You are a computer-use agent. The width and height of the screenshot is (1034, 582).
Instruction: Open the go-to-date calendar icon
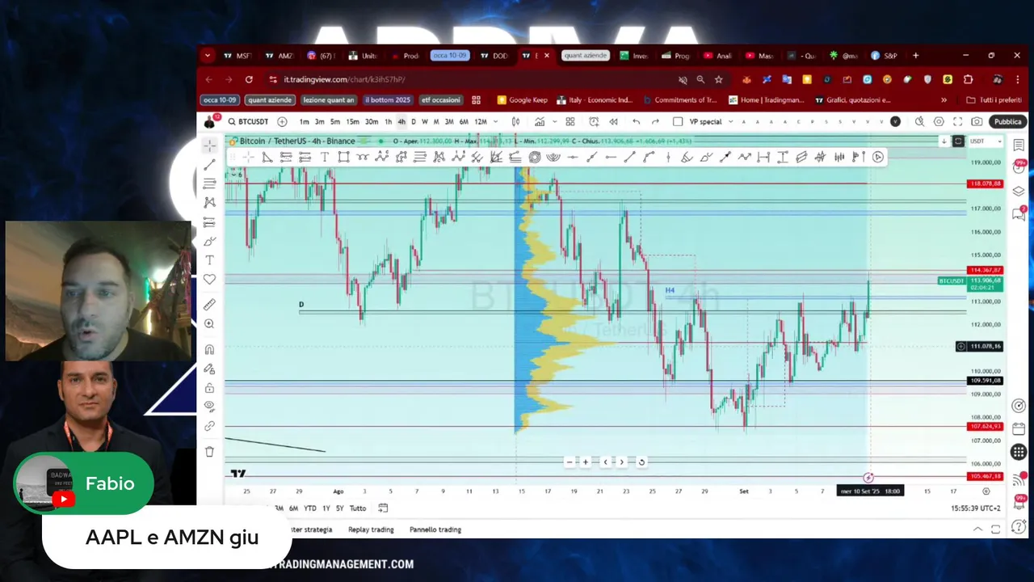[383, 508]
